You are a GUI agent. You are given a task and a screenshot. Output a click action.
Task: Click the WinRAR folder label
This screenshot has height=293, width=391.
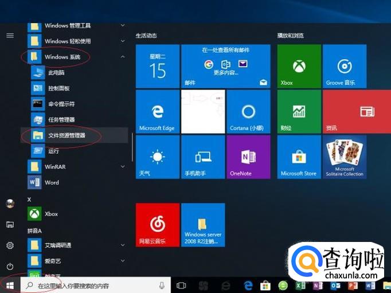point(55,167)
